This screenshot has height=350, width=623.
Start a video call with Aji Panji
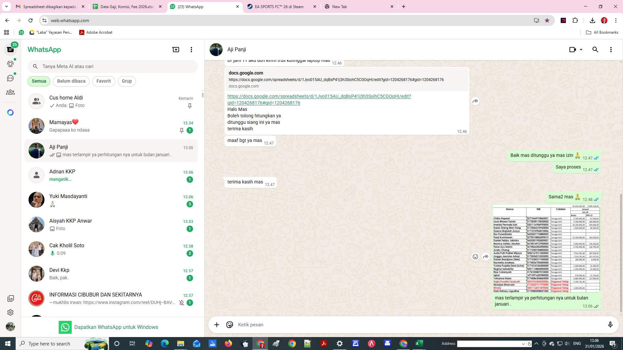coord(571,49)
